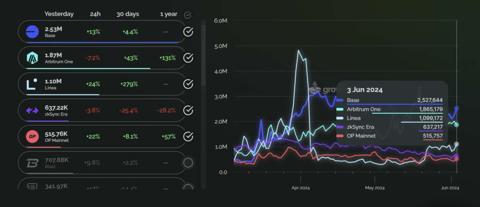This screenshot has height=207, width=480.
Task: Uncheck the Base chain checkbox
Action: click(188, 31)
